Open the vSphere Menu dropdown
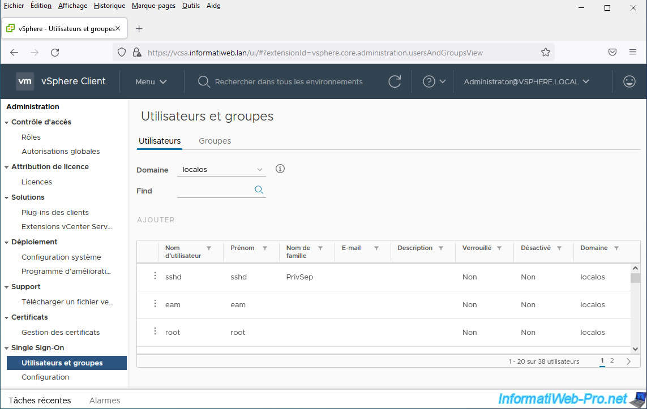Viewport: 647px width, 409px height. (151, 81)
